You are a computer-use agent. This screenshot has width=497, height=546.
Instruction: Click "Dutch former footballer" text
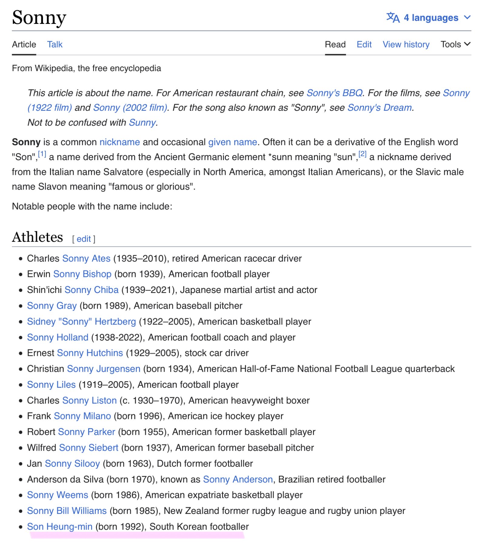[x=205, y=463]
